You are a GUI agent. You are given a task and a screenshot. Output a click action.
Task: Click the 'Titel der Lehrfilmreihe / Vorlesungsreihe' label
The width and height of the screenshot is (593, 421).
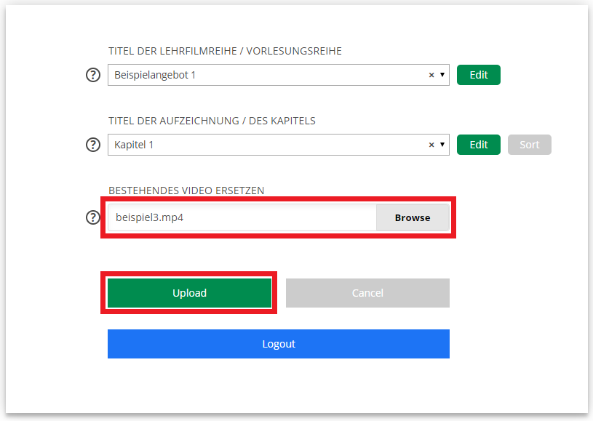coord(225,51)
